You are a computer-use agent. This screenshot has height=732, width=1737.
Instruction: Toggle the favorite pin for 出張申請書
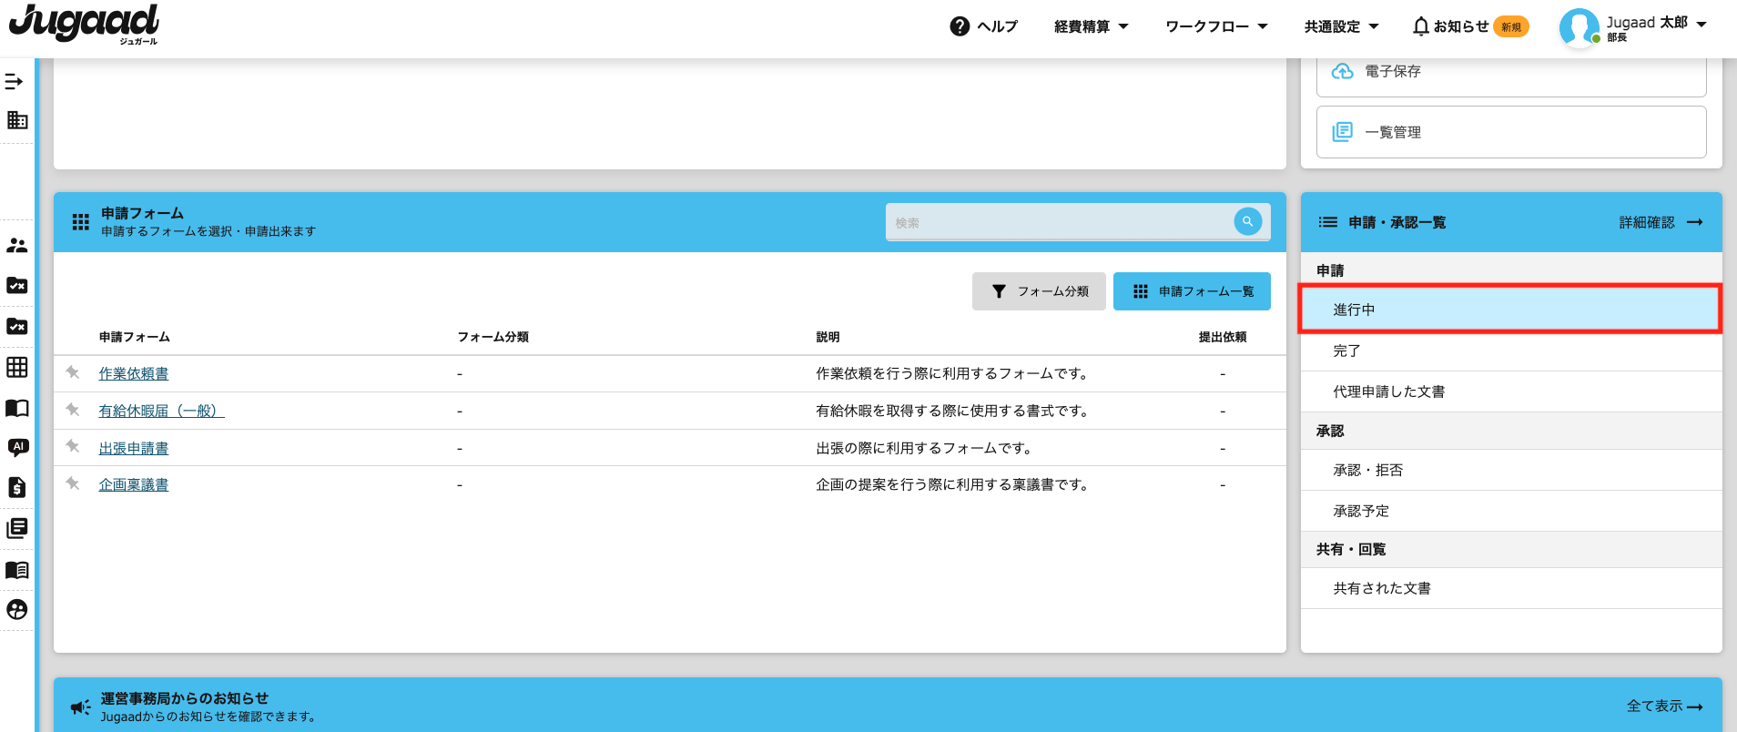pos(73,447)
